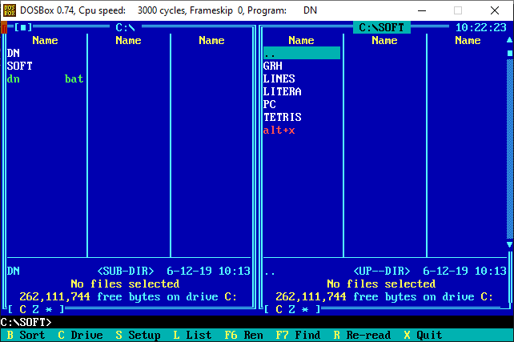Select drive C in the left panel drive line
This screenshot has width=514, height=342.
(x=23, y=309)
